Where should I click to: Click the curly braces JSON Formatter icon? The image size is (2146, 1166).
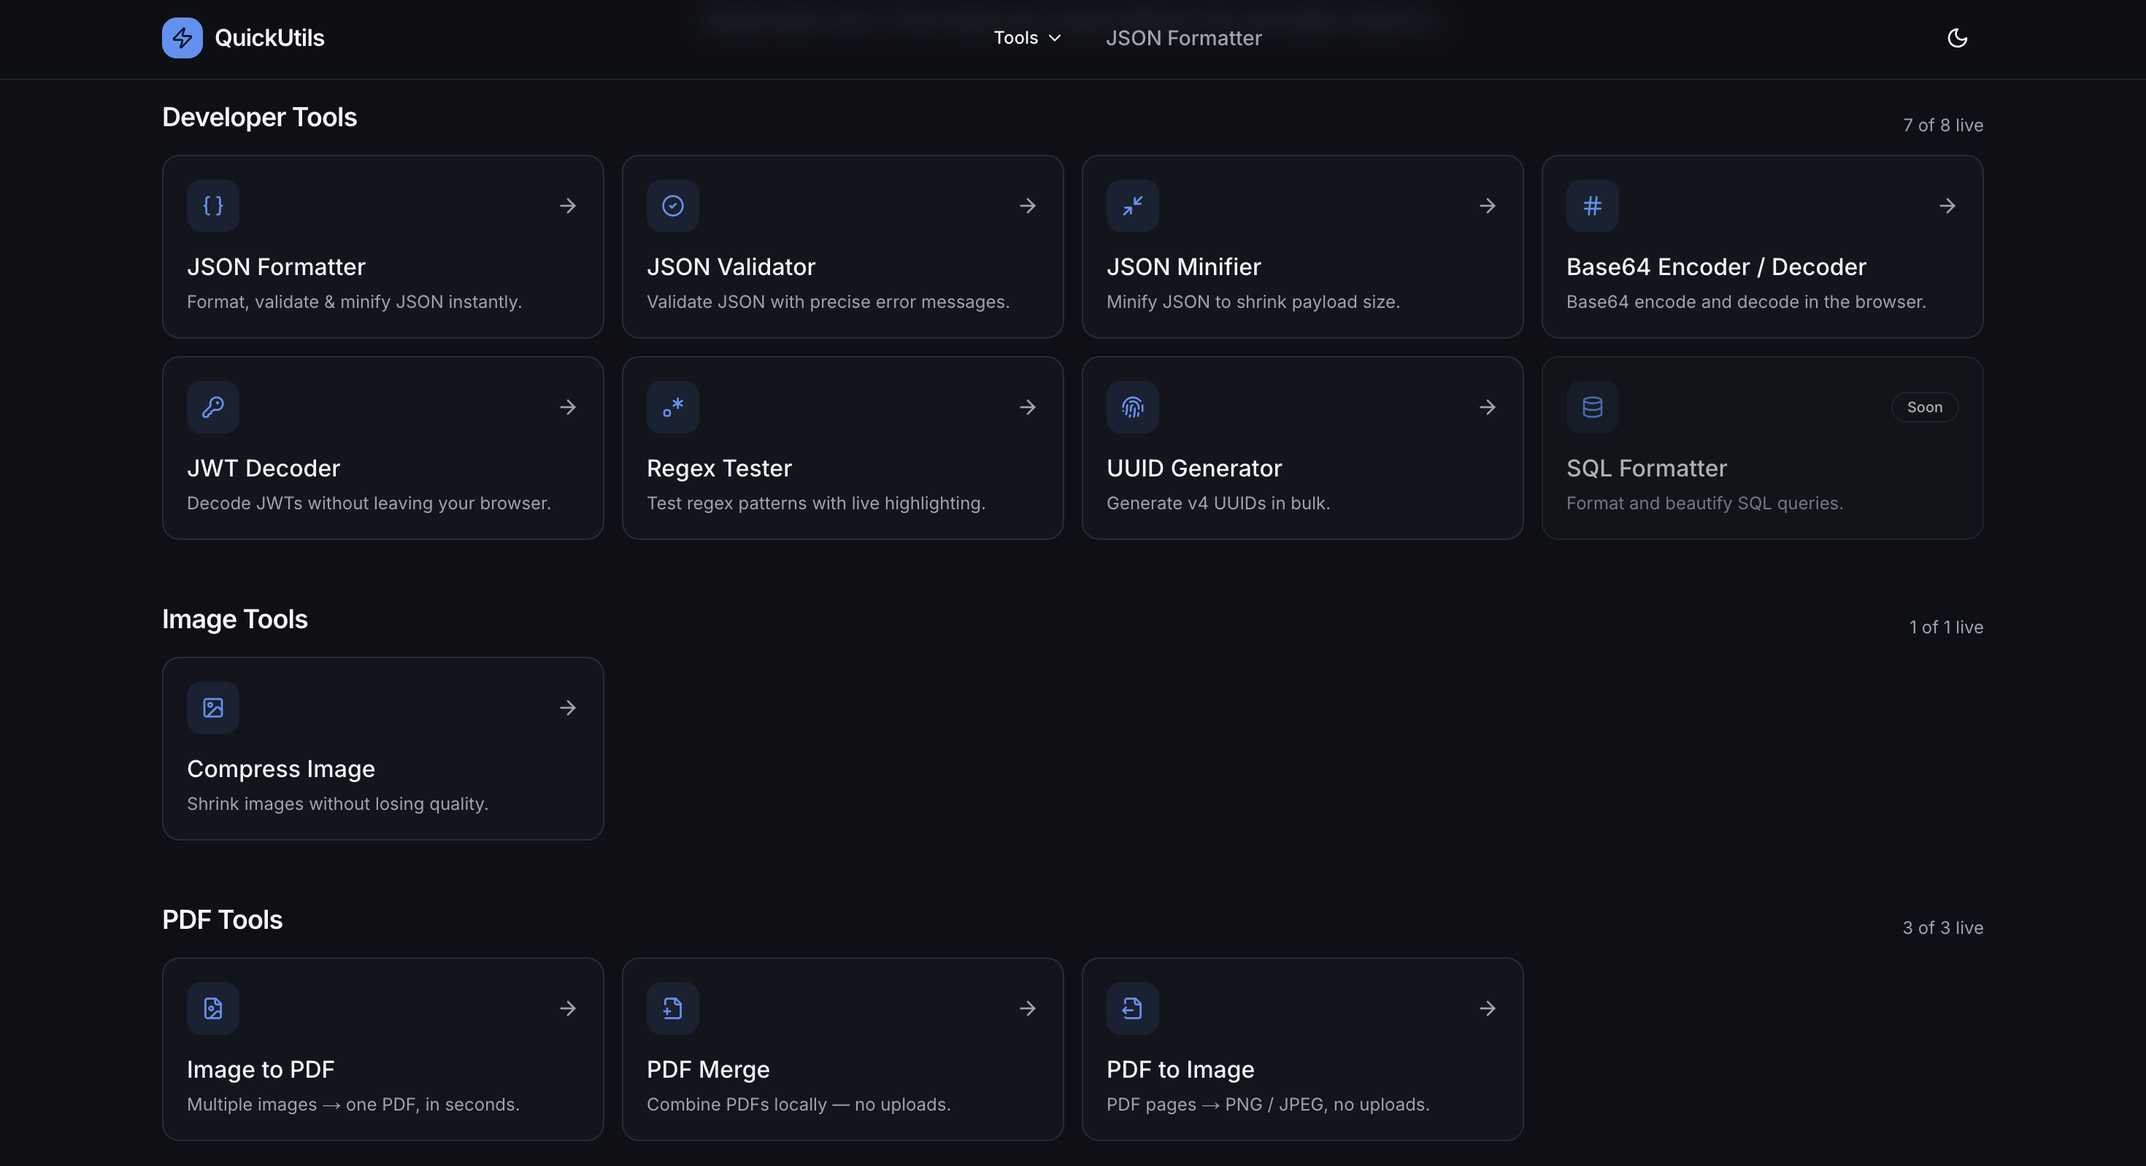[x=212, y=205]
